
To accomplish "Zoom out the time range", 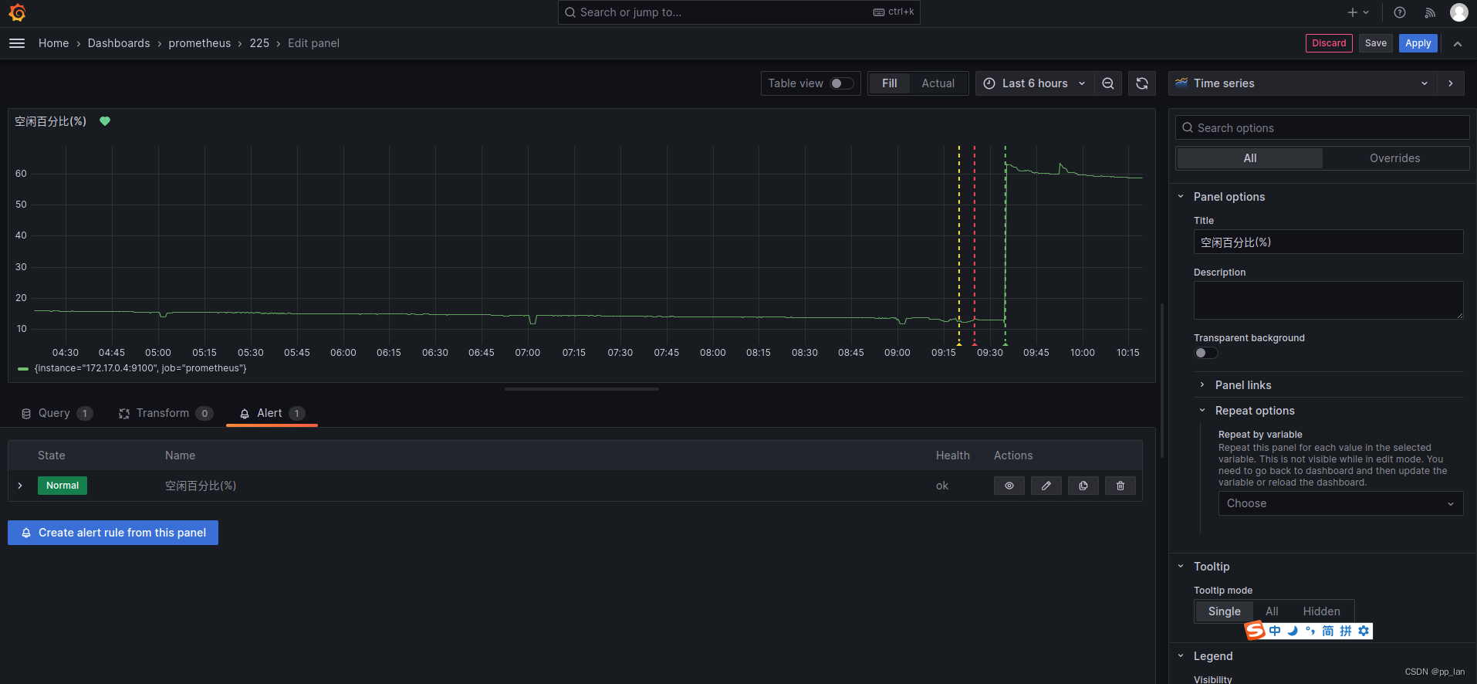I will pos(1108,83).
